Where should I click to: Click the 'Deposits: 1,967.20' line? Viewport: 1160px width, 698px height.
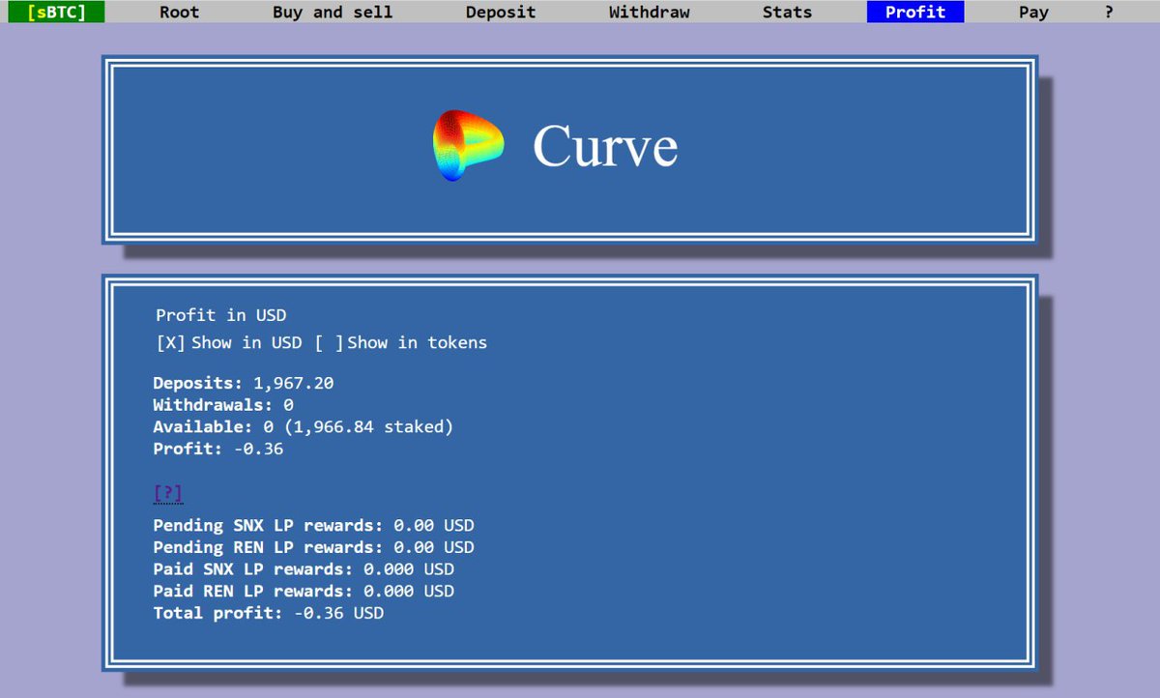click(244, 383)
